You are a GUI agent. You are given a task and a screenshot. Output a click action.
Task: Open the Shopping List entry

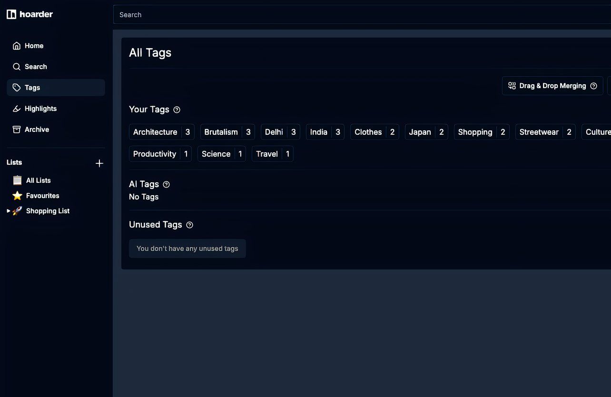click(48, 211)
